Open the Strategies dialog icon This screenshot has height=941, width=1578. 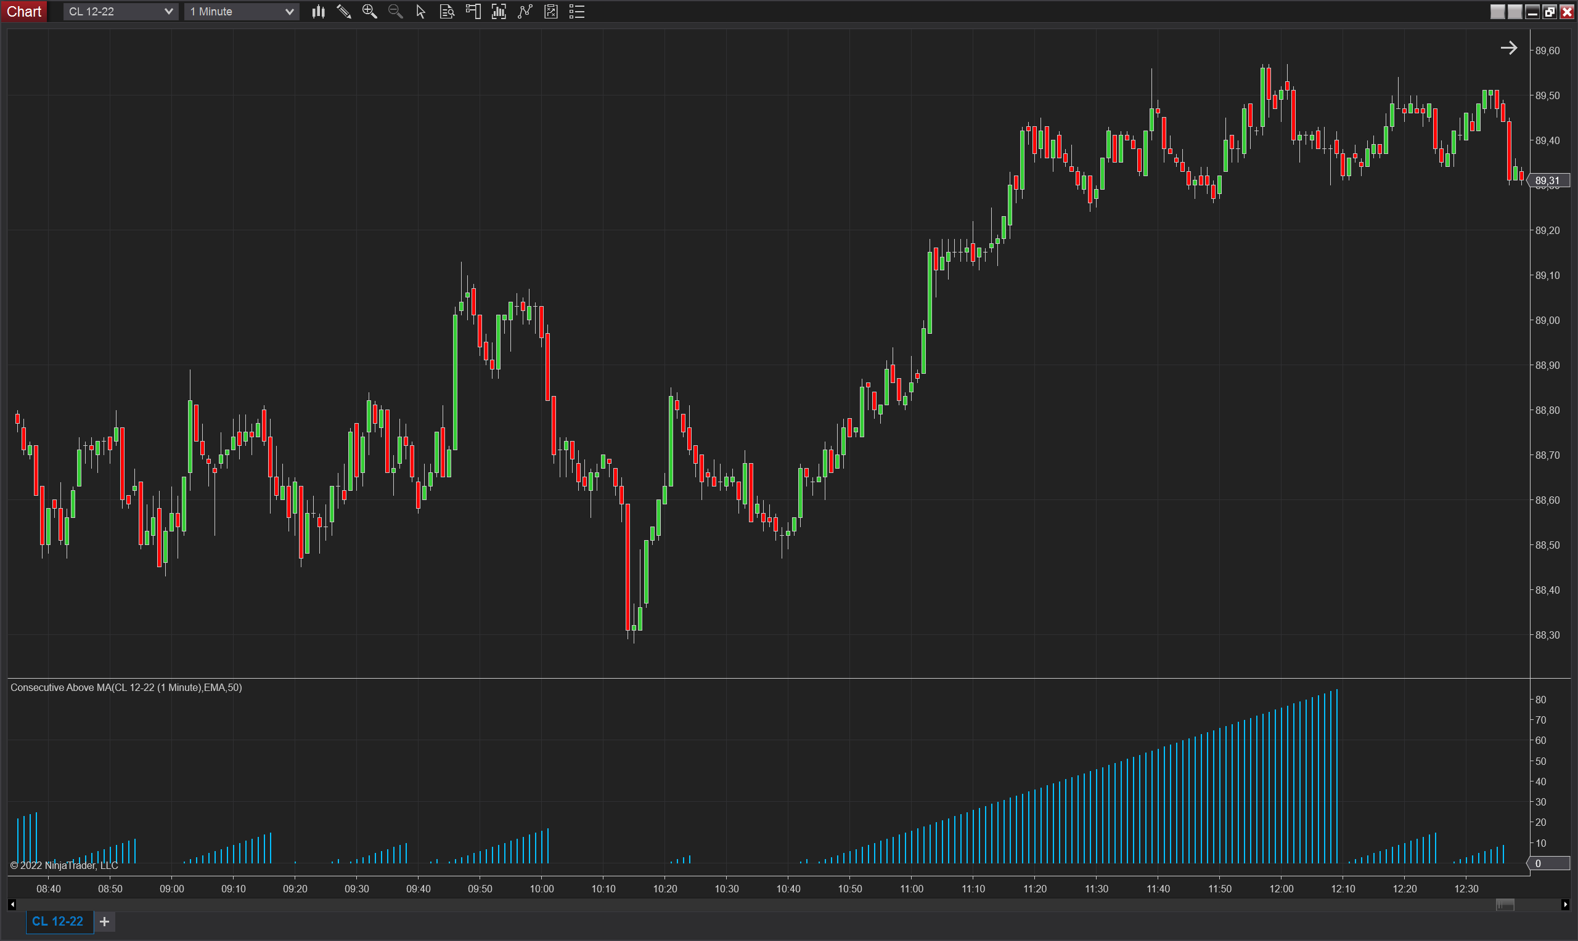coord(550,12)
